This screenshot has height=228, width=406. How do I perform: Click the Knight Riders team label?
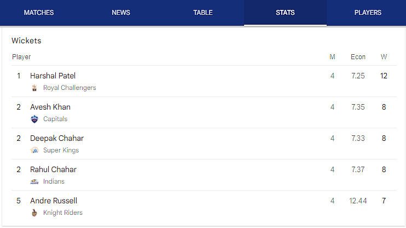[63, 213]
